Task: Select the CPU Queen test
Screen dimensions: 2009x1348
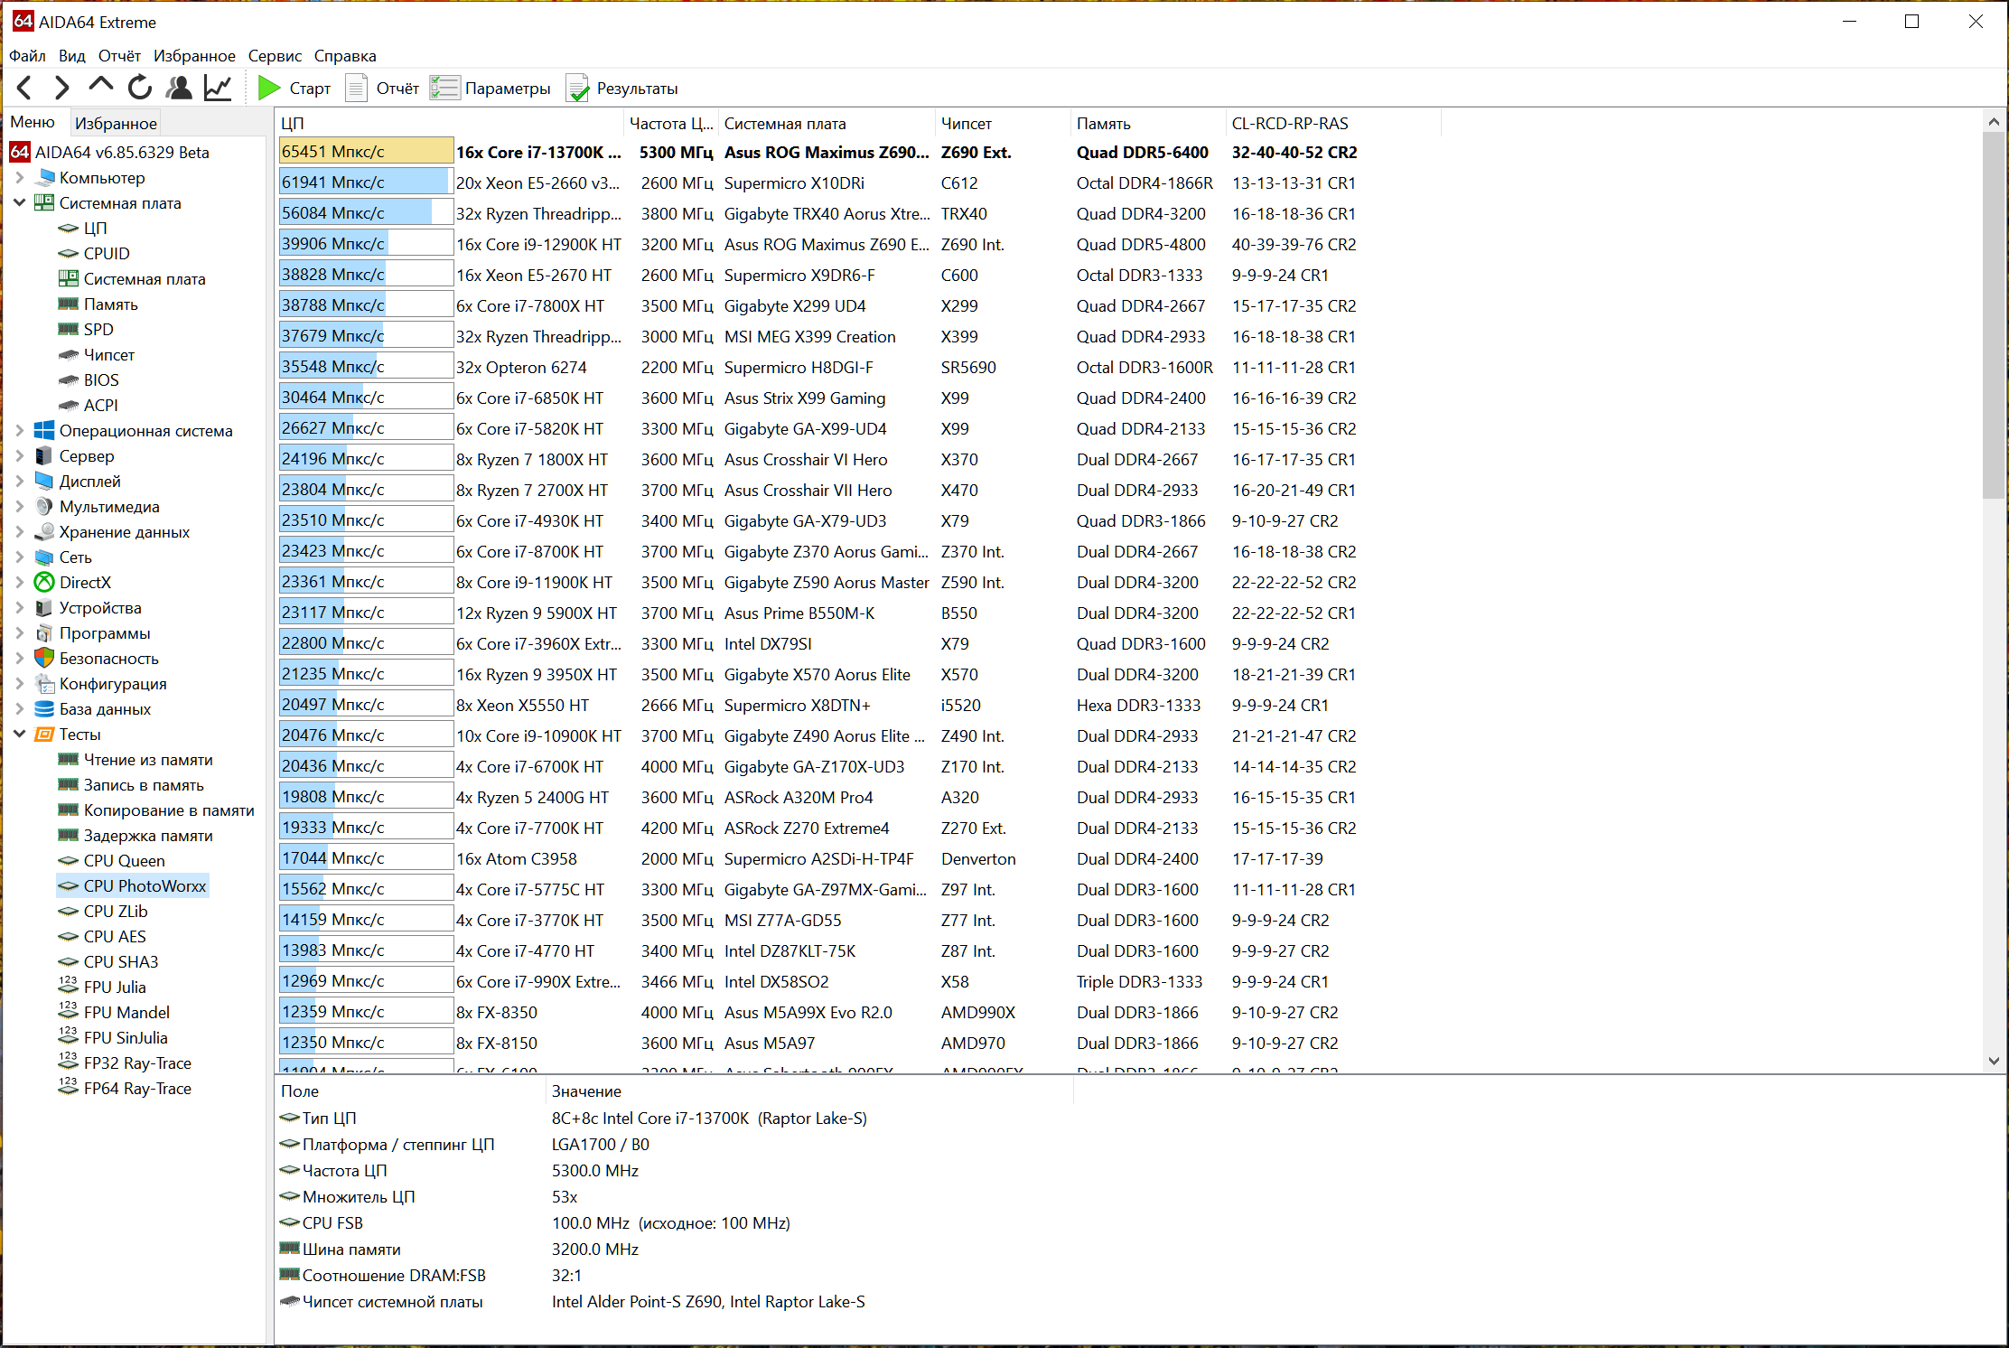Action: pyautogui.click(x=124, y=861)
